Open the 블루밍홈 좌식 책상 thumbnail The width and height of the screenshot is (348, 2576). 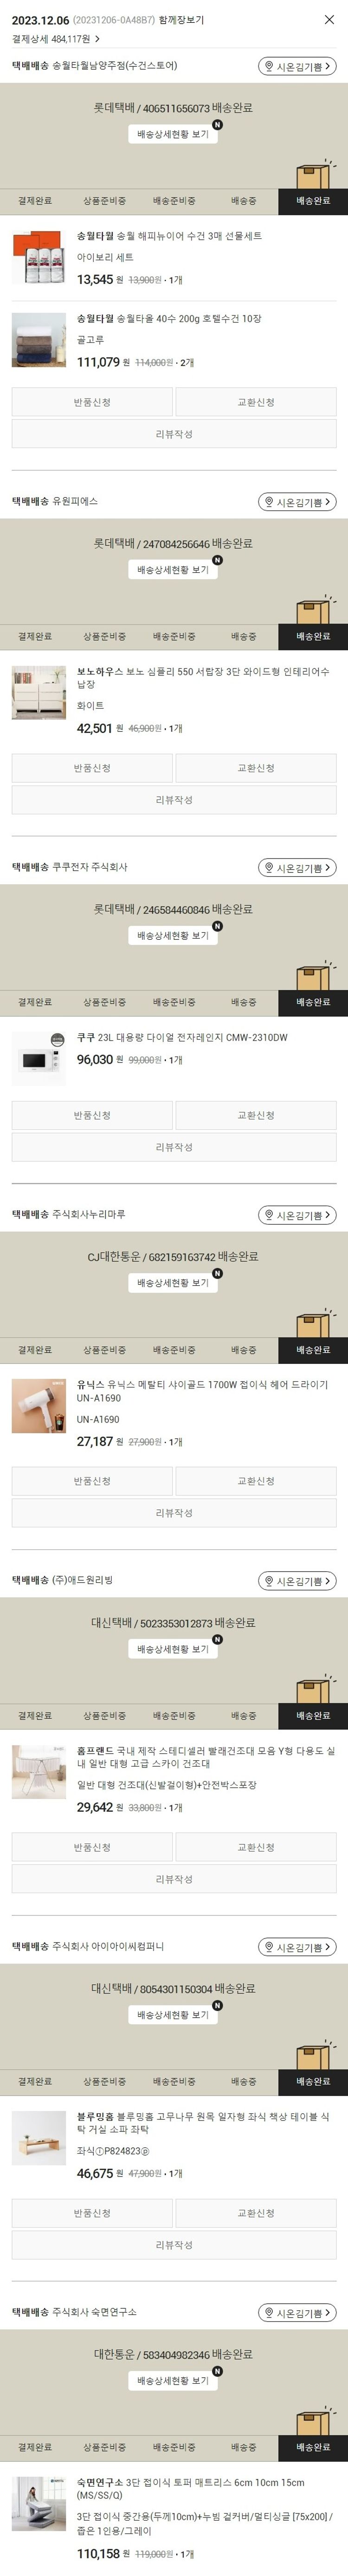(39, 2138)
